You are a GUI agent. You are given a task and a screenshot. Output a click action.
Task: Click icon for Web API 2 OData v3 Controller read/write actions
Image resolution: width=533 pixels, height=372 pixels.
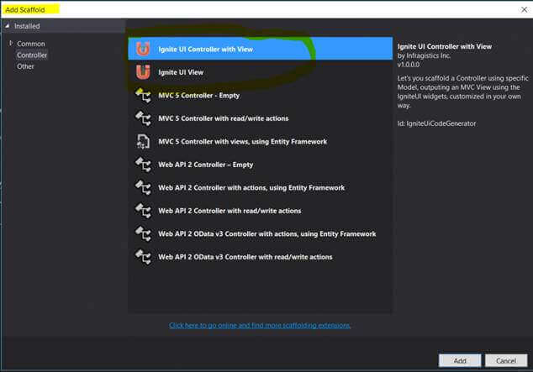143,257
